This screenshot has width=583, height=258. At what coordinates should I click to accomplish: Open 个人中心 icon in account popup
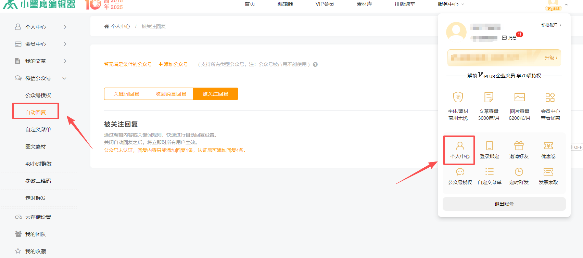click(460, 146)
